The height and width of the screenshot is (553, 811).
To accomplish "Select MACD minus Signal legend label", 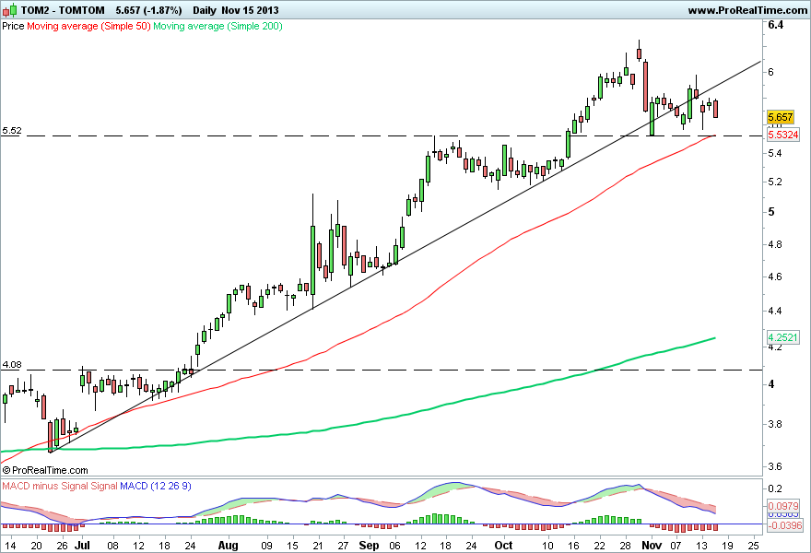I will click(45, 486).
